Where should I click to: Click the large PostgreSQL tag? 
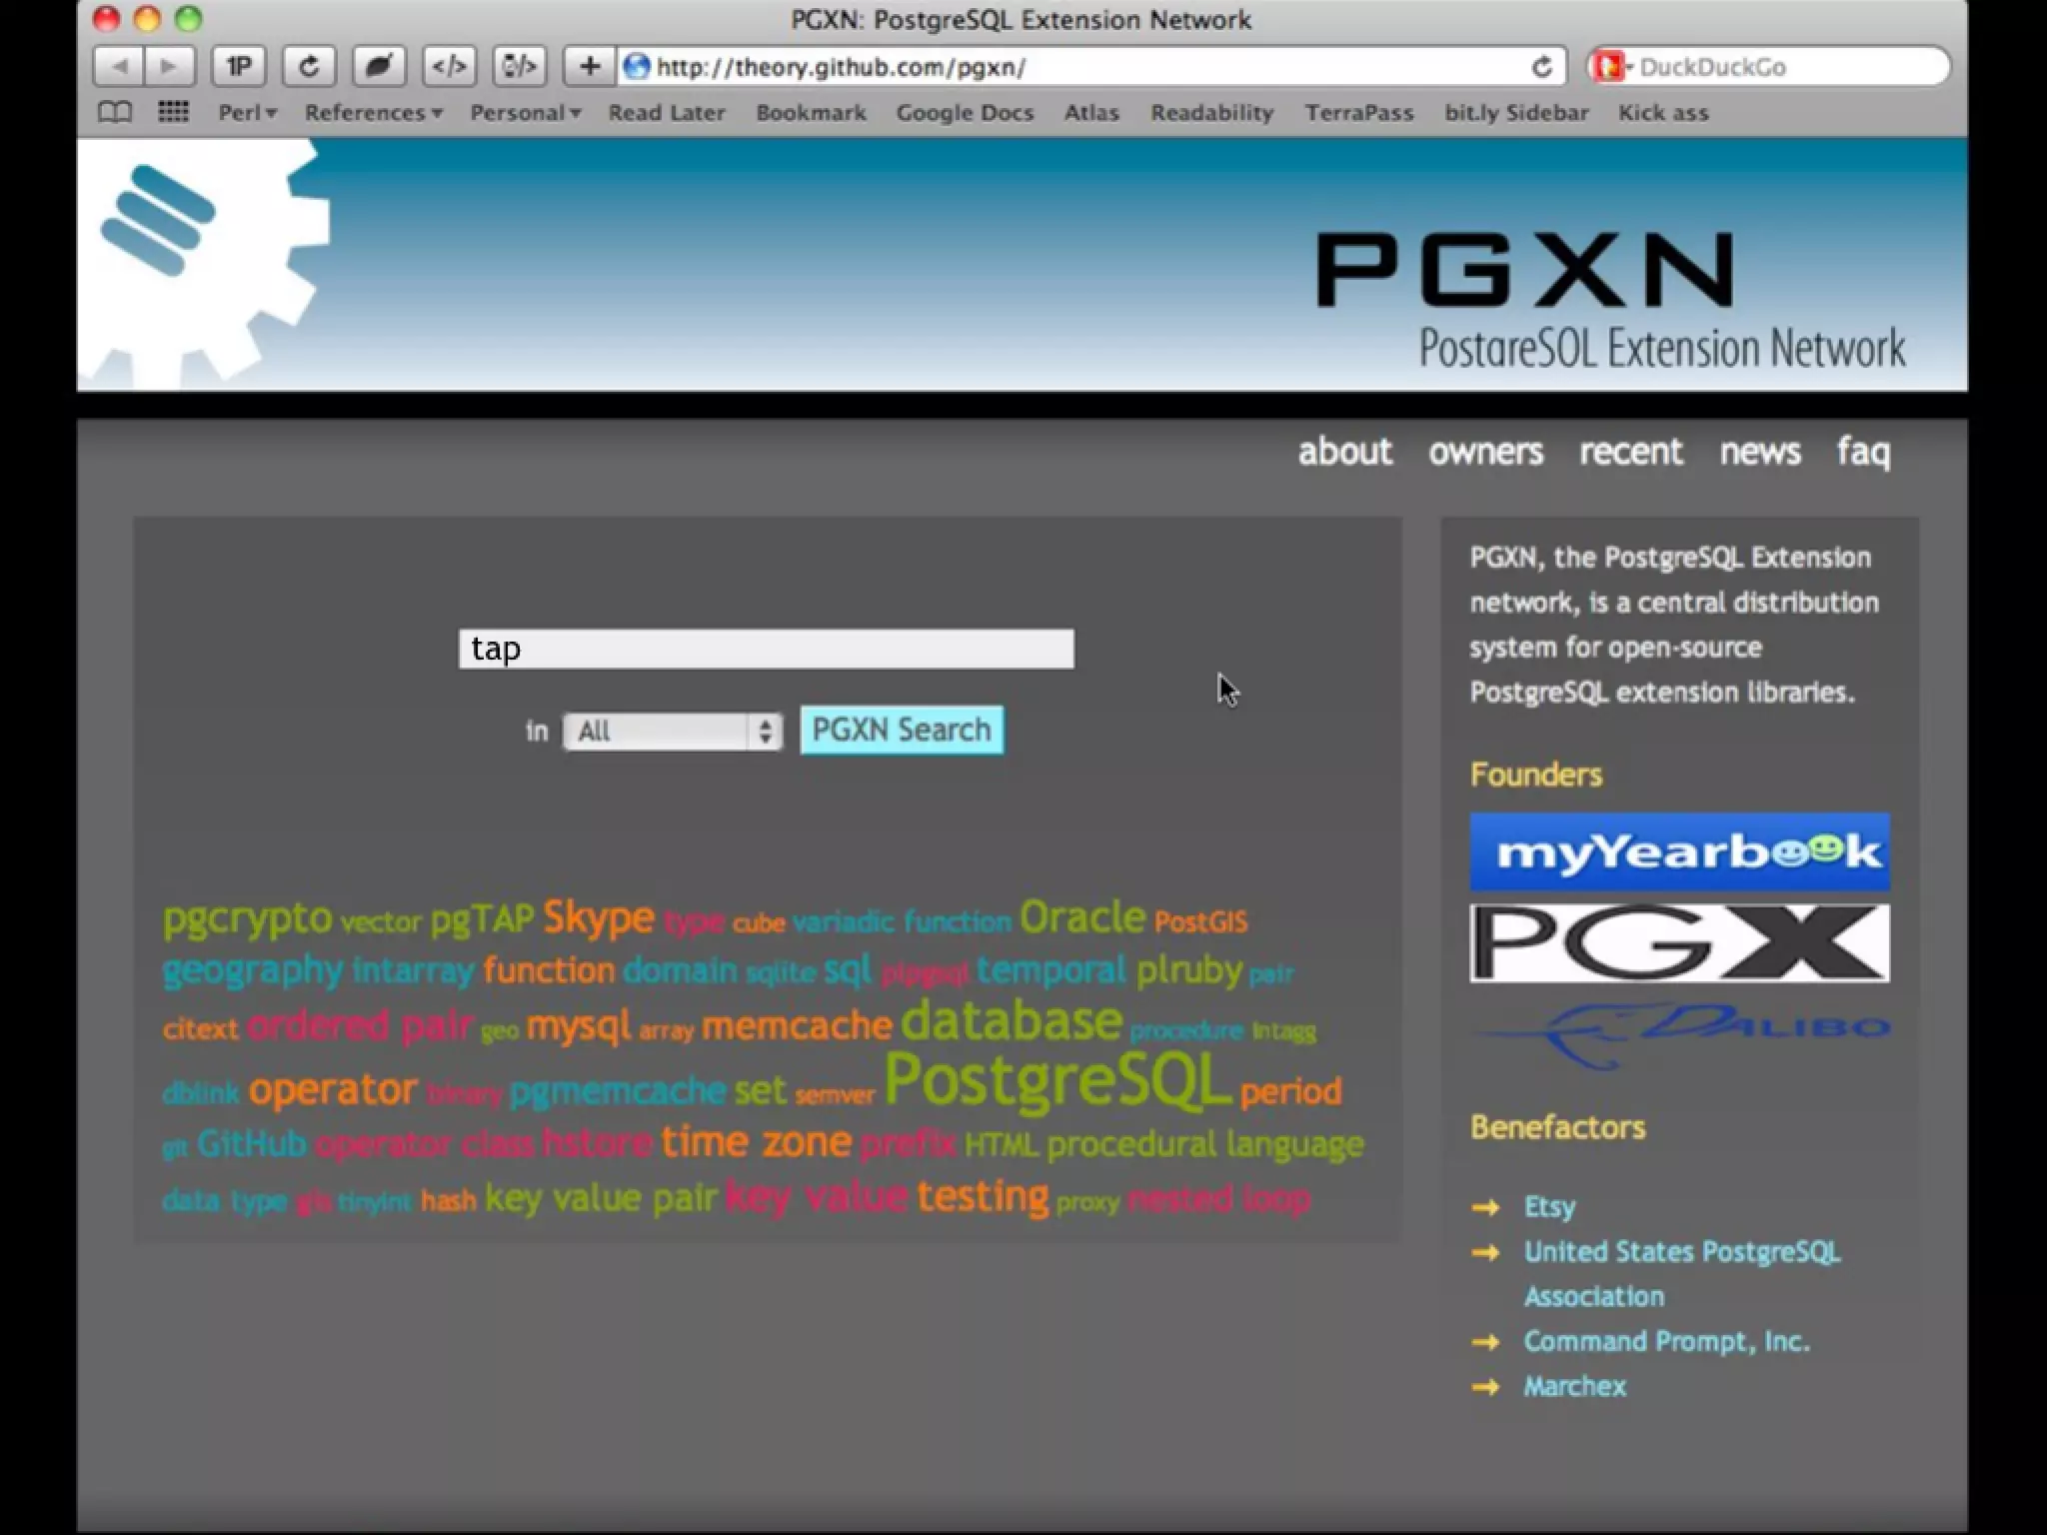1056,1081
